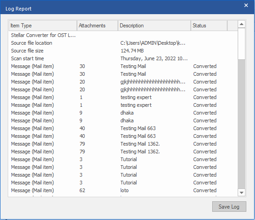Close the Log Report dialog
Image resolution: width=255 pixels, height=220 pixels.
[x=246, y=5]
